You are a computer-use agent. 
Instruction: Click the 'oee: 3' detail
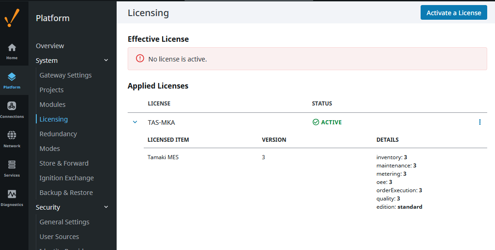click(384, 182)
